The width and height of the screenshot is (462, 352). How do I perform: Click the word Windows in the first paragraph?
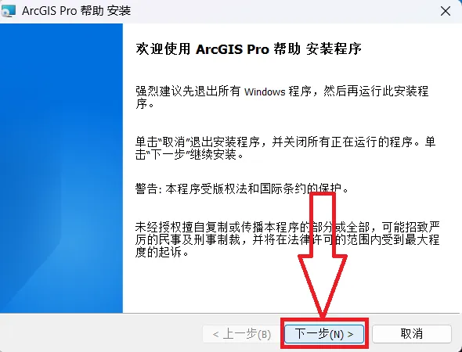click(x=265, y=92)
